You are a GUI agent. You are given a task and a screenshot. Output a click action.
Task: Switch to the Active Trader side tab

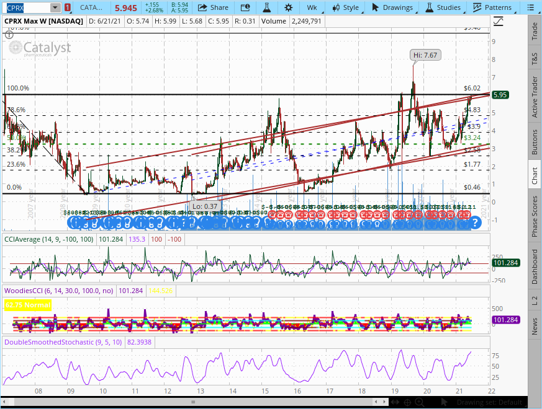pyautogui.click(x=534, y=97)
